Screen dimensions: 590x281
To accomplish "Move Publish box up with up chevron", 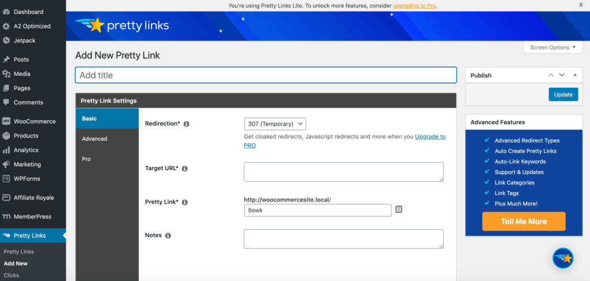I will [x=551, y=75].
